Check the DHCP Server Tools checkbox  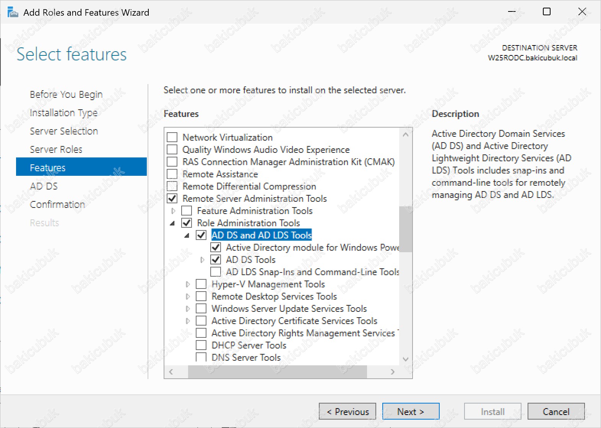201,345
